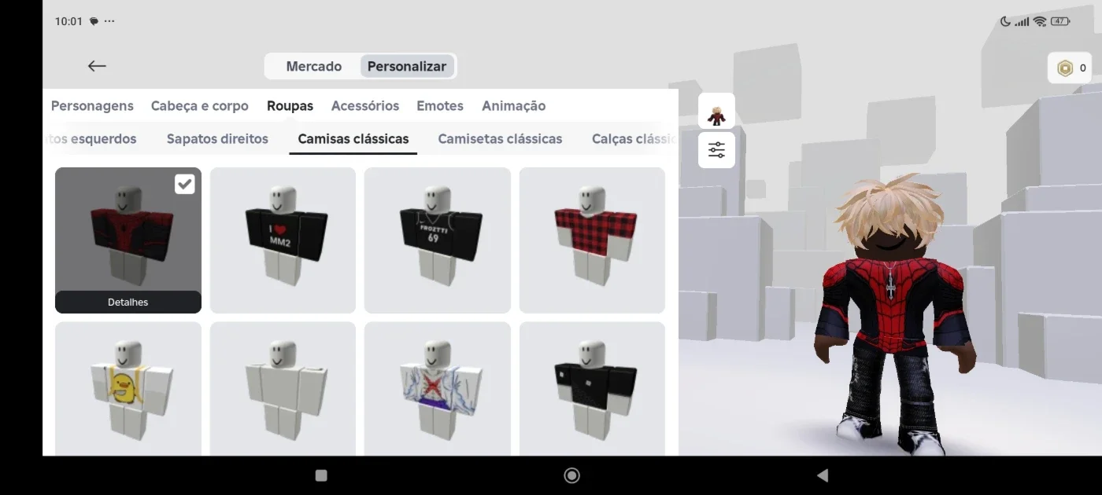Switch to the Personalizar tab
Image resolution: width=1102 pixels, height=495 pixels.
pos(407,67)
